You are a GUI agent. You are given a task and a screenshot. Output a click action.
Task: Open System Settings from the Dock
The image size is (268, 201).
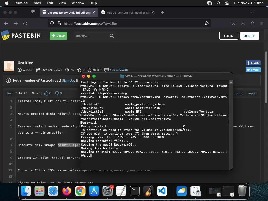(108, 191)
